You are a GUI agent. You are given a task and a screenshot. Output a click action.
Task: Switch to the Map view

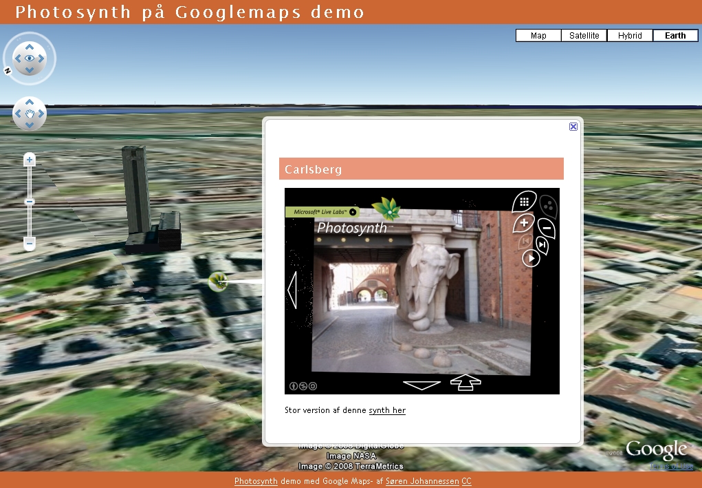538,35
